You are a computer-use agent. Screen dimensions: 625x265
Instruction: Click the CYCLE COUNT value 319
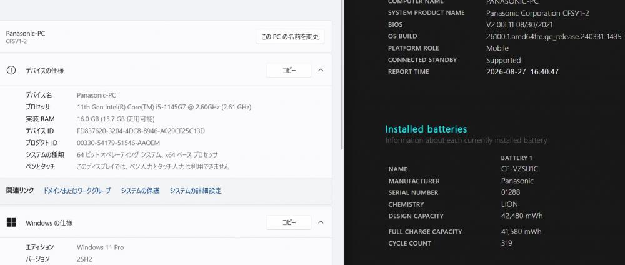[x=507, y=243]
